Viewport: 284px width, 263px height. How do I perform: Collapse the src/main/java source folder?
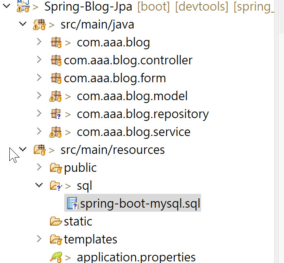point(23,24)
